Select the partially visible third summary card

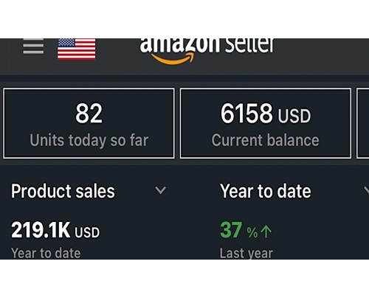pos(363,123)
